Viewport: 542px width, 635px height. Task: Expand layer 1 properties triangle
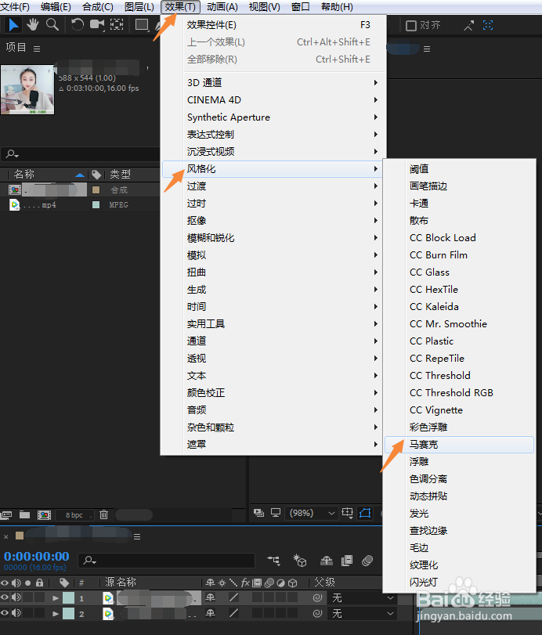coord(56,597)
